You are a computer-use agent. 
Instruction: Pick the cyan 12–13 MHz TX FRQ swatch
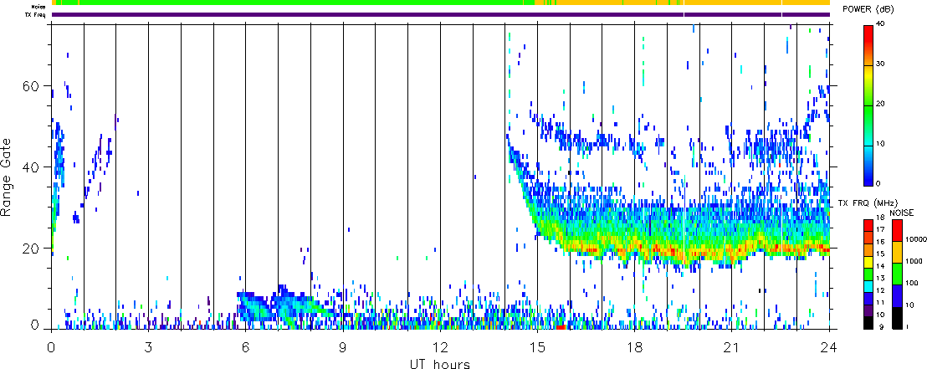coord(868,286)
